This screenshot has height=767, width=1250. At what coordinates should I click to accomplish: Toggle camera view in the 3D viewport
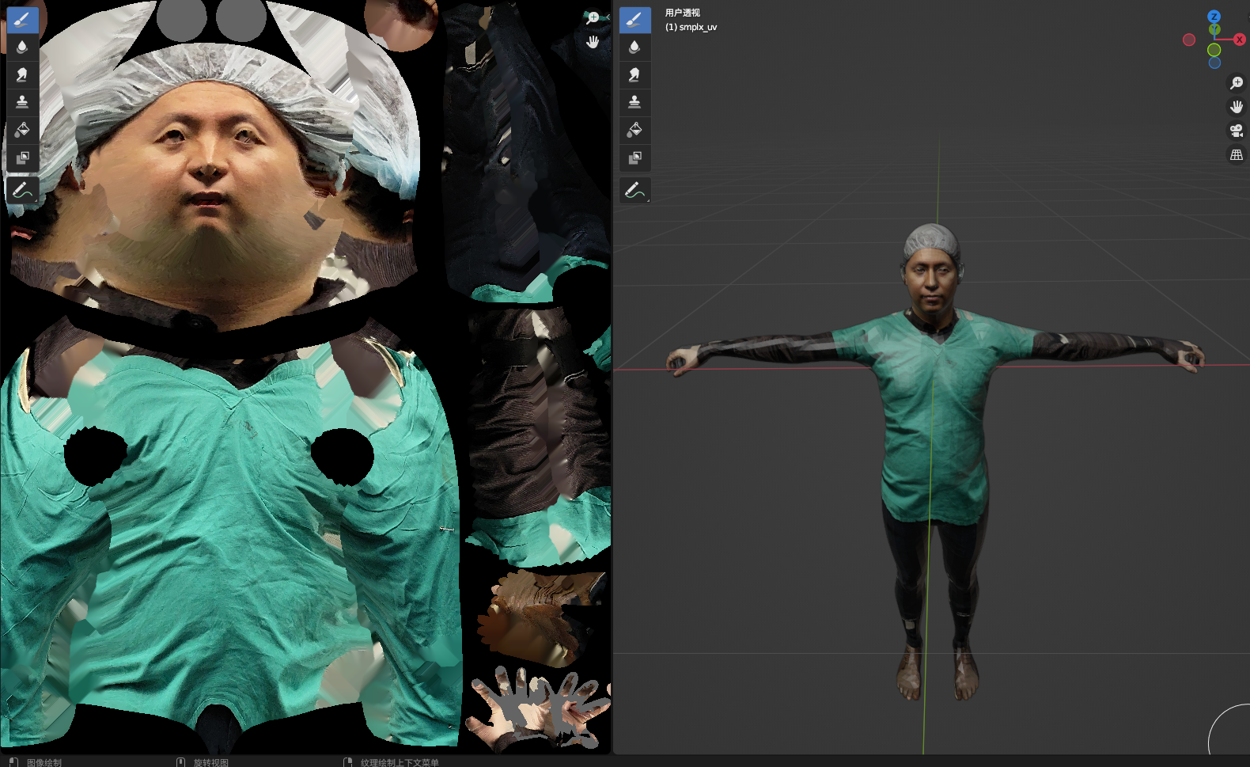pos(1237,131)
